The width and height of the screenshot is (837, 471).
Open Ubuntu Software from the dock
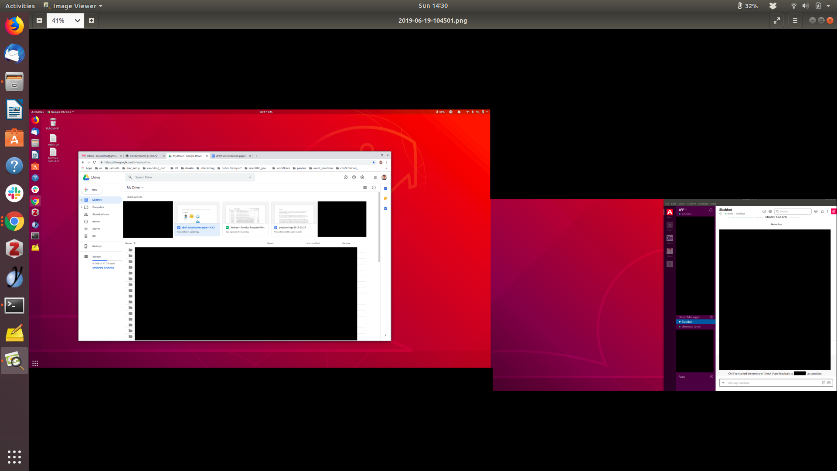[14, 138]
